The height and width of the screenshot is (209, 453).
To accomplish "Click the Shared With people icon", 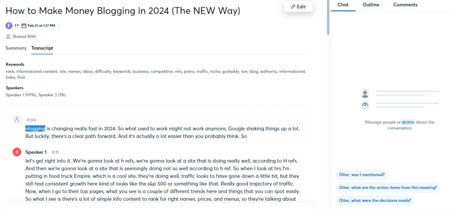I will pos(8,37).
